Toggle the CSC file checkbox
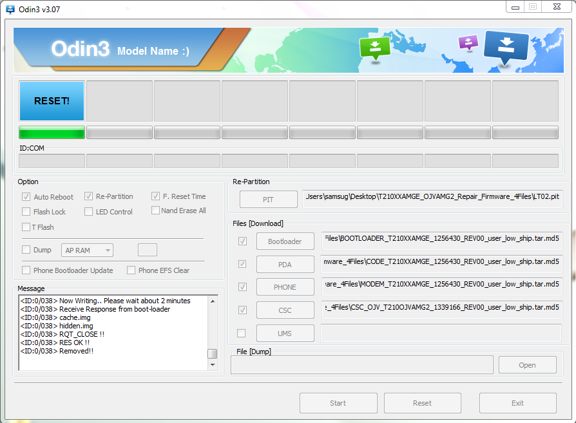This screenshot has height=423, width=576. [x=242, y=310]
